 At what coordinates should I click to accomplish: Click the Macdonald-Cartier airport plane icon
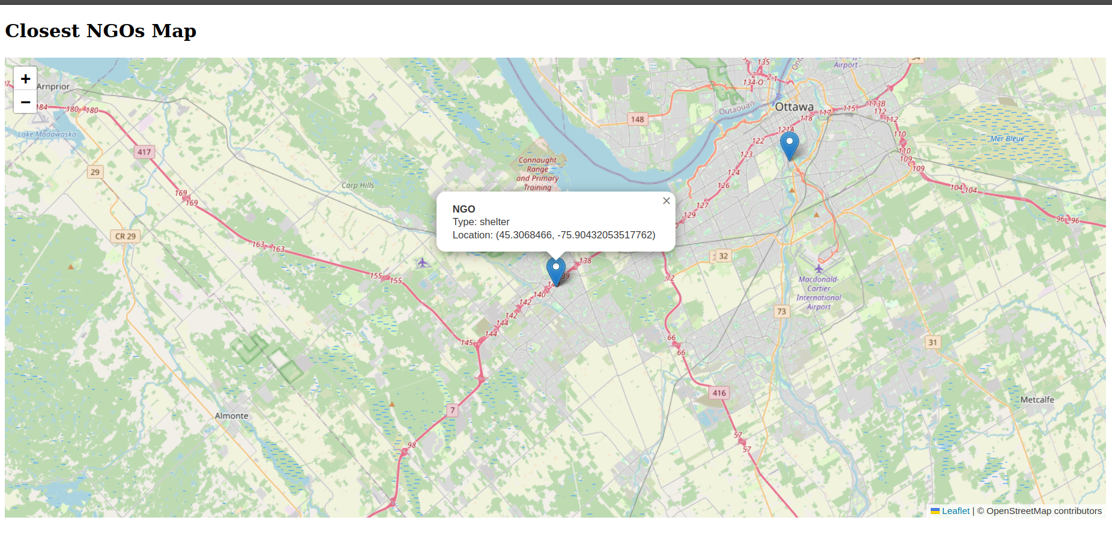coord(818,268)
